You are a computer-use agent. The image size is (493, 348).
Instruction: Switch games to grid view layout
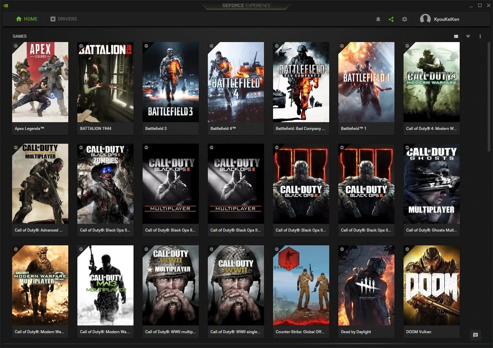click(456, 36)
